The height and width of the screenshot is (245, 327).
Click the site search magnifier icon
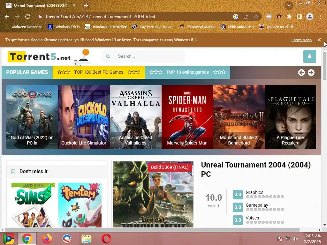click(108, 56)
